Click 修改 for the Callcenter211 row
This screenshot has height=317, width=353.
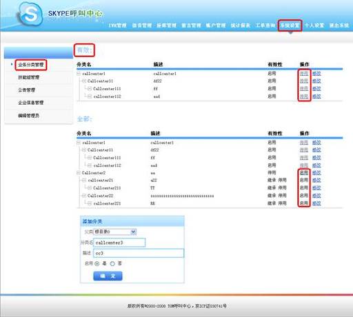[316, 188]
